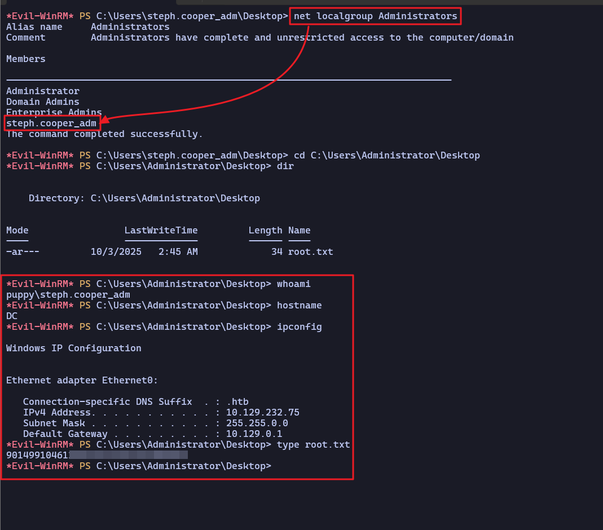The width and height of the screenshot is (603, 530).
Task: Click the highlighted 'net localgroup Administrators' command
Action: pyautogui.click(x=375, y=16)
